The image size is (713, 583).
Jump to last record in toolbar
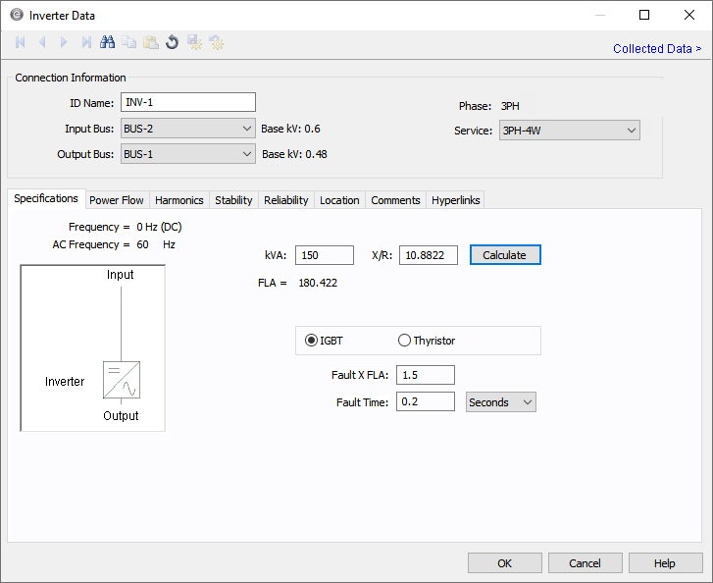86,42
